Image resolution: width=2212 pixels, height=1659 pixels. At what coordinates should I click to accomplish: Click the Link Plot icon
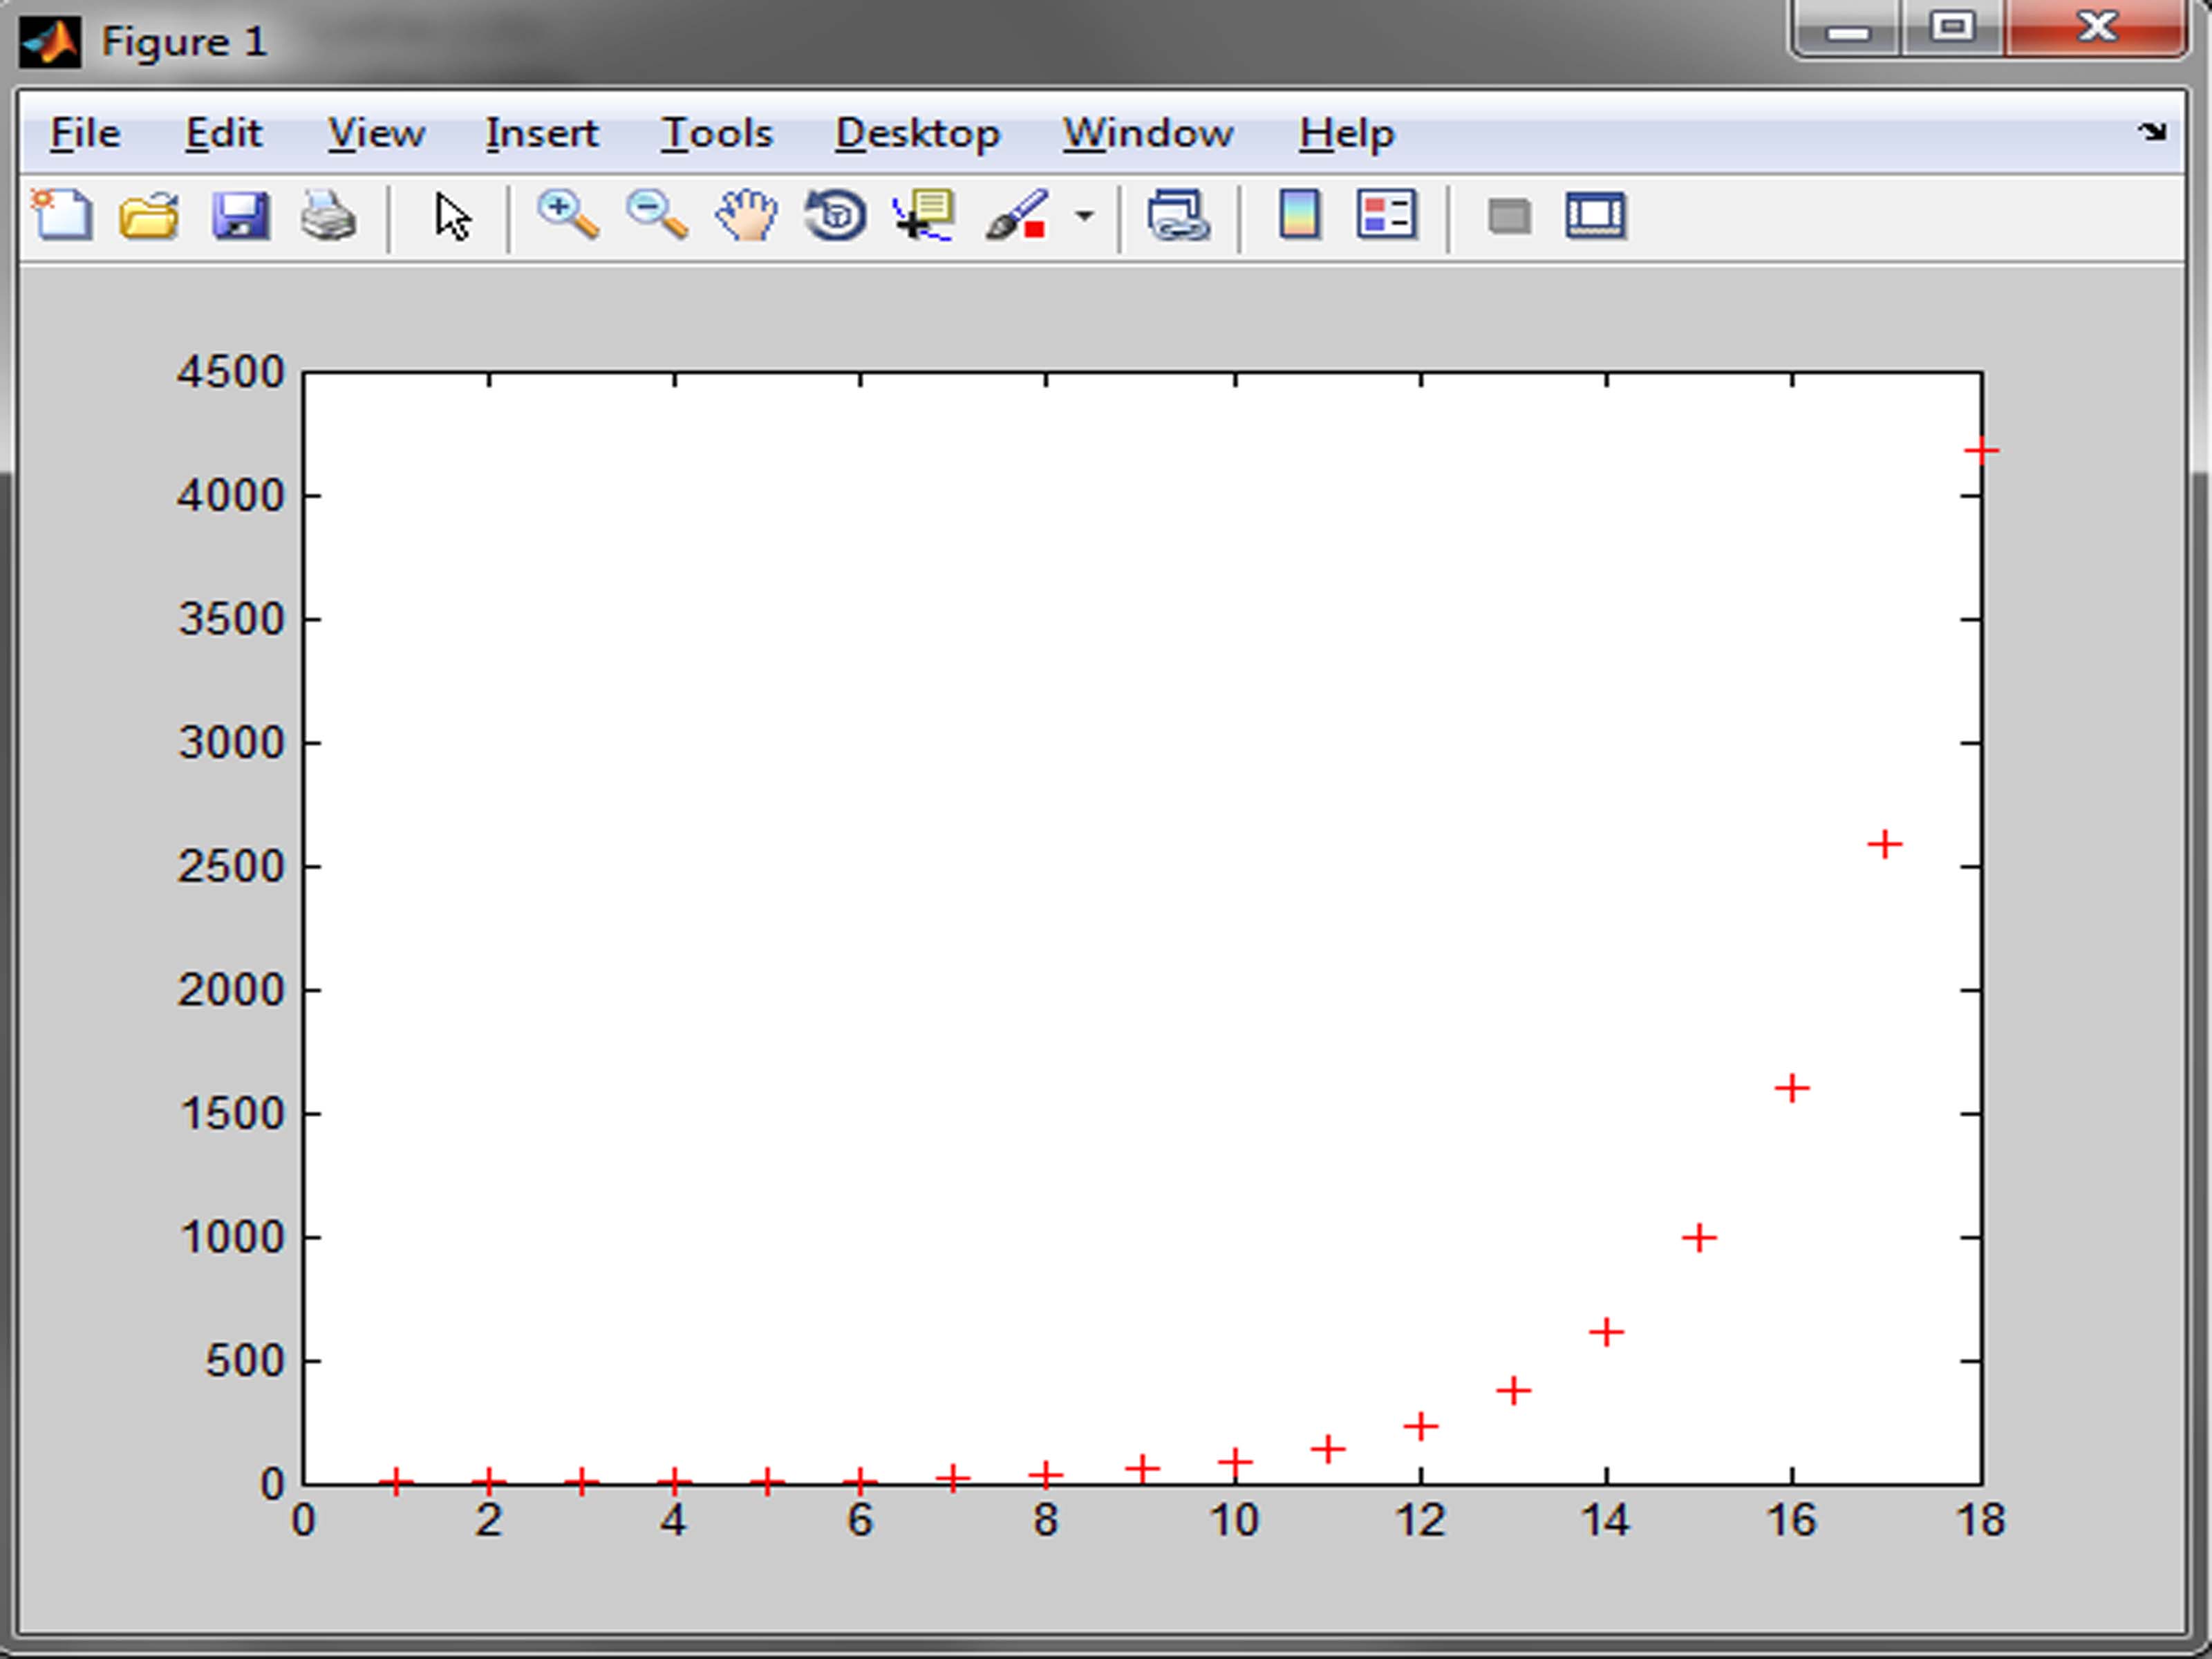pos(1178,215)
